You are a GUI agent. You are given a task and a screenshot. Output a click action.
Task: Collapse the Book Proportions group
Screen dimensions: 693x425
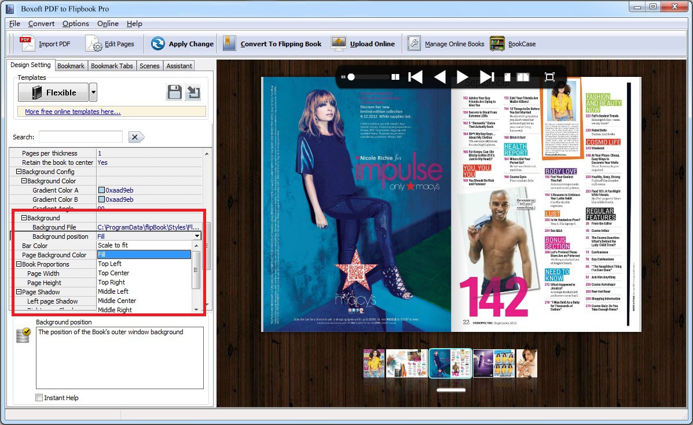pos(19,264)
